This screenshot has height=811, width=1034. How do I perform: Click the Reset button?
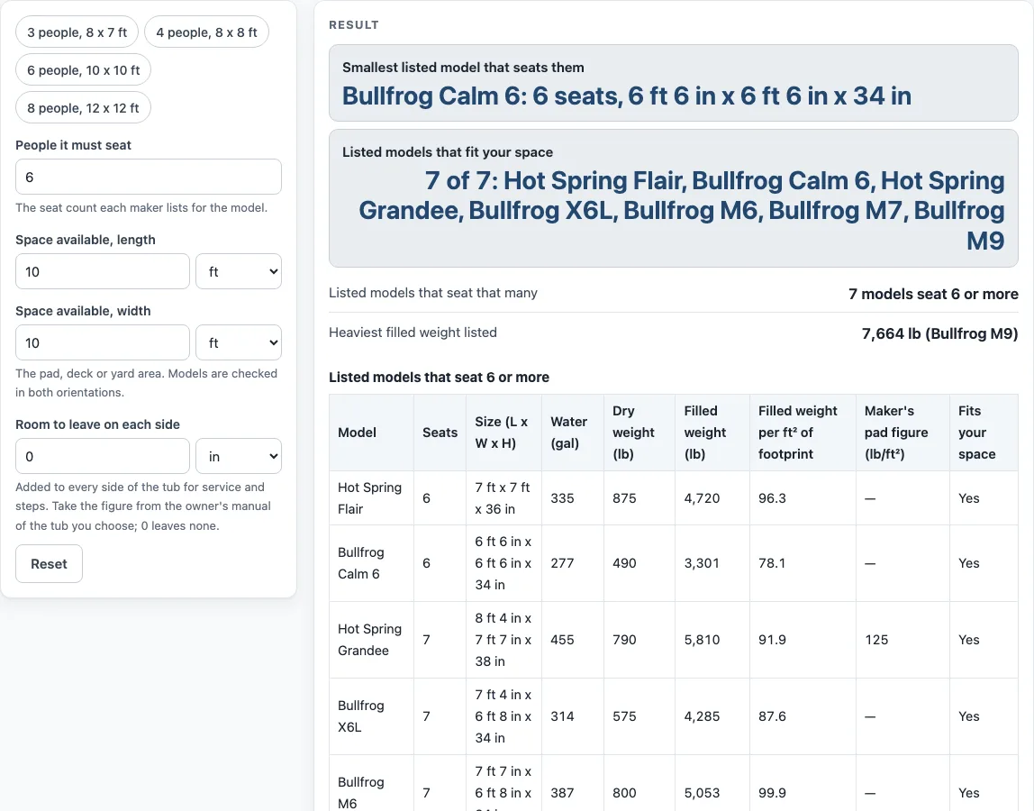49,563
